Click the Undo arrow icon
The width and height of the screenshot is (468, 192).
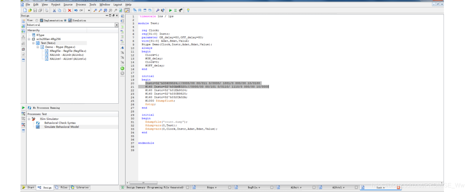(x=76, y=10)
